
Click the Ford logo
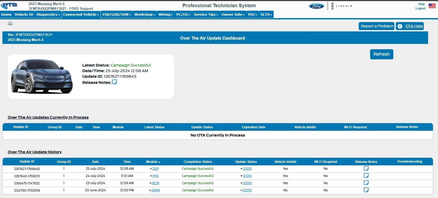click(316, 6)
